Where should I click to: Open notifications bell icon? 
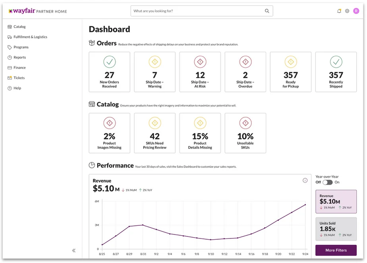point(339,11)
